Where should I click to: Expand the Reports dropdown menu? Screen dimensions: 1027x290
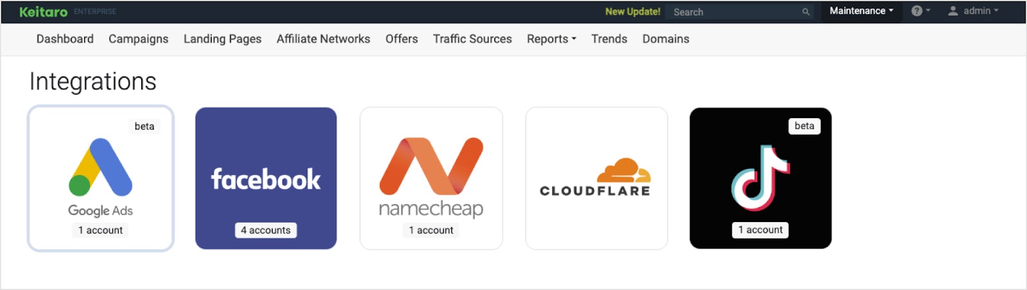coord(551,39)
